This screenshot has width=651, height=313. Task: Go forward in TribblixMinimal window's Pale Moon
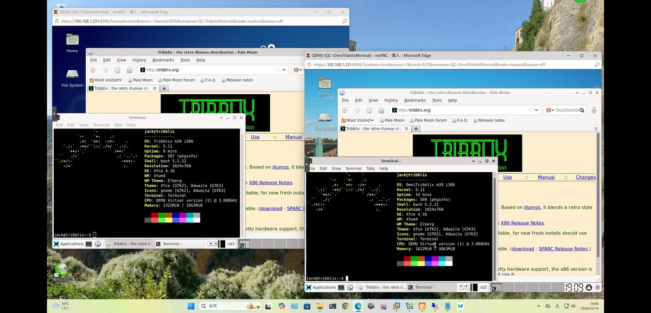click(105, 70)
